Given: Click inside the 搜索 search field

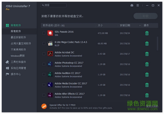Looking at the screenshot, I should pos(54,5).
